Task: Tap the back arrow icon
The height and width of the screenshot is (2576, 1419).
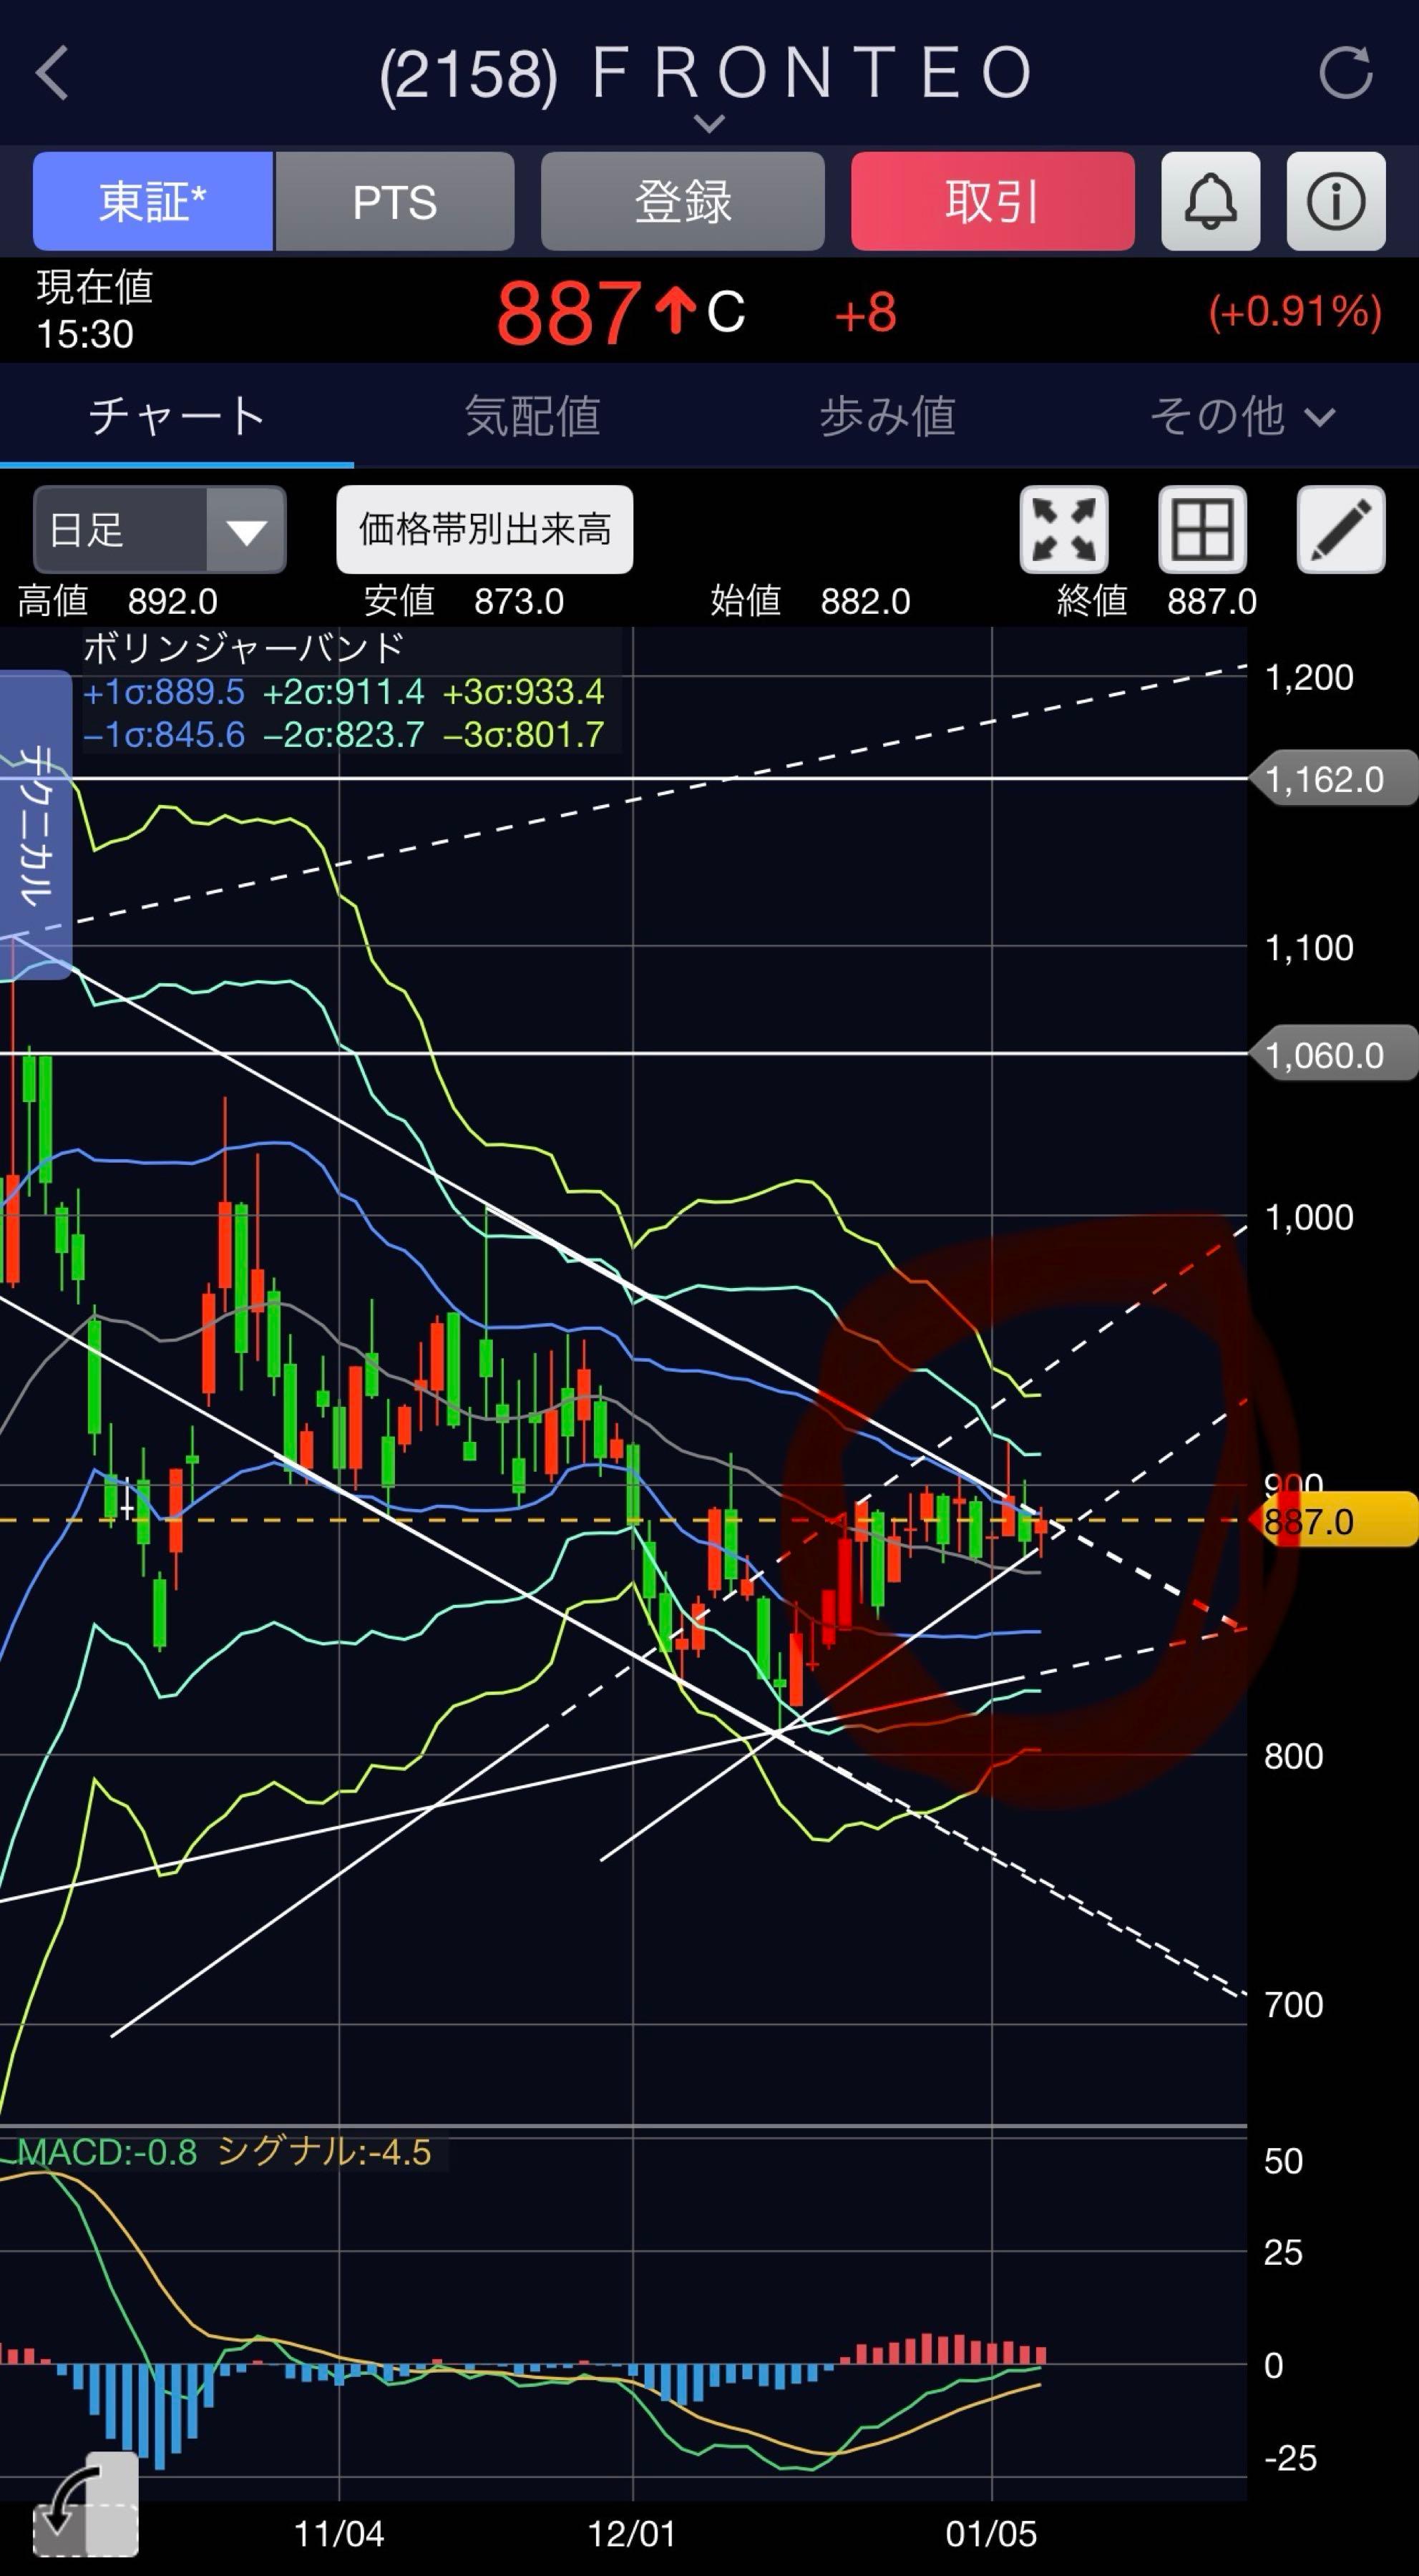Action: tap(52, 73)
